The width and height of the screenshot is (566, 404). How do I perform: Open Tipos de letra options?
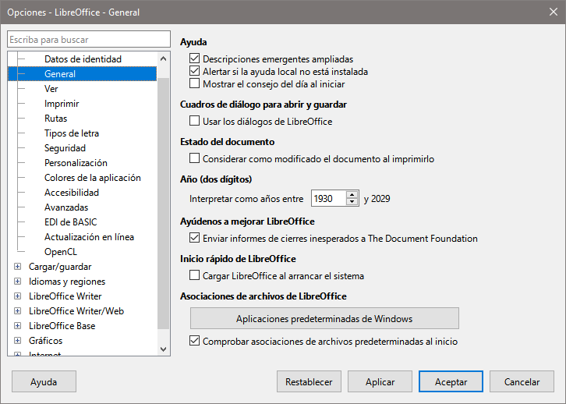[72, 133]
